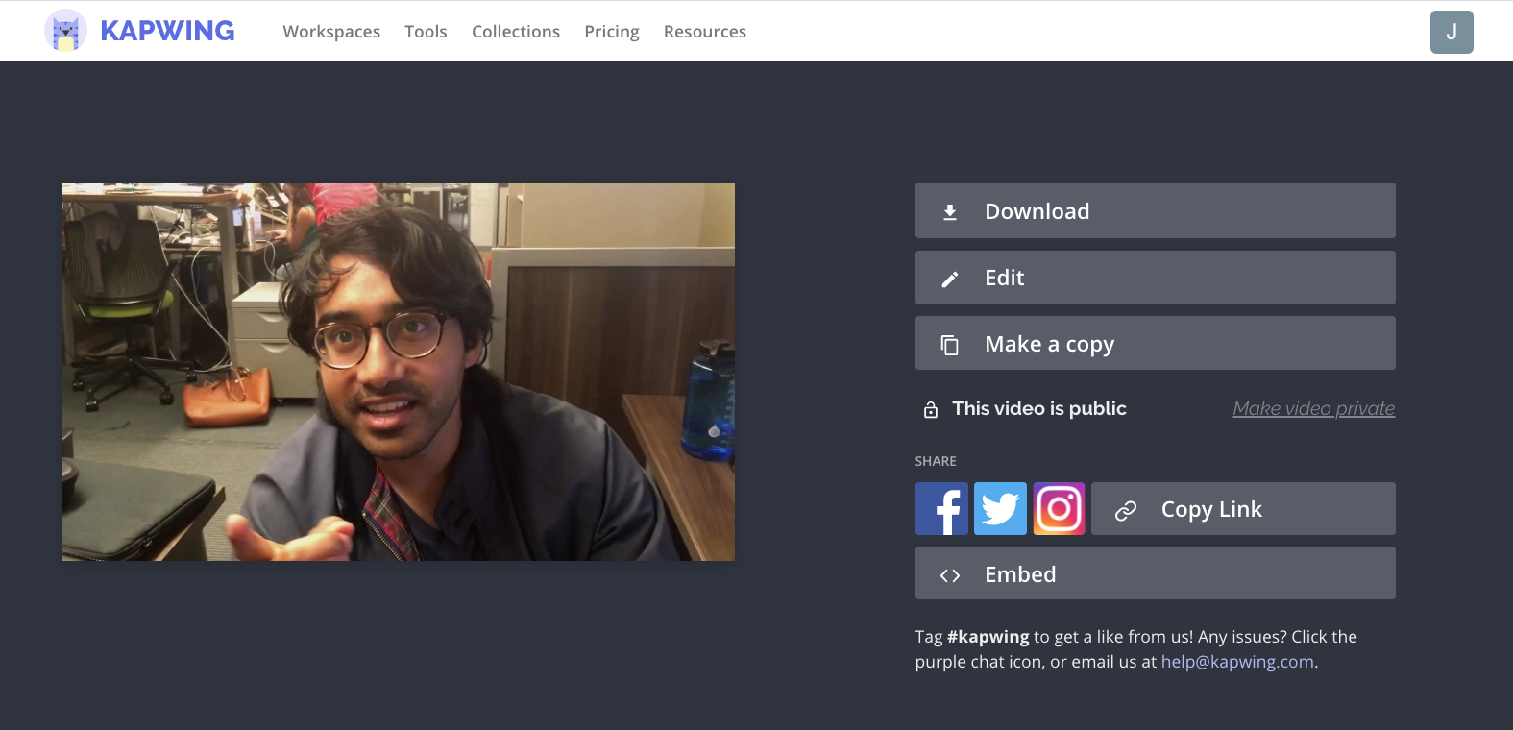
Task: Click the #kapwing hashtag text
Action: [x=988, y=637]
